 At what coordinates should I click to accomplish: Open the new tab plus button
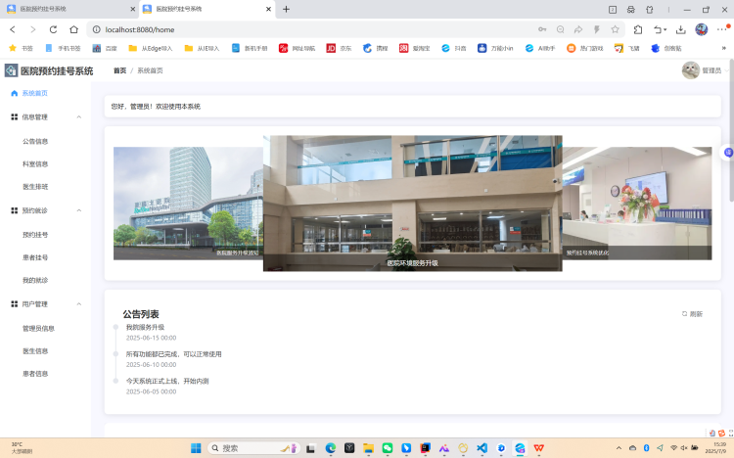287,9
